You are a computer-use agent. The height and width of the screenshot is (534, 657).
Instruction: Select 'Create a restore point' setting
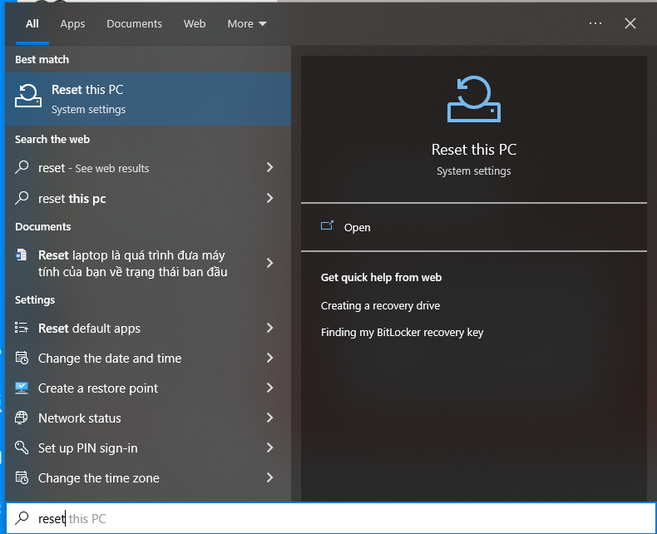(98, 388)
